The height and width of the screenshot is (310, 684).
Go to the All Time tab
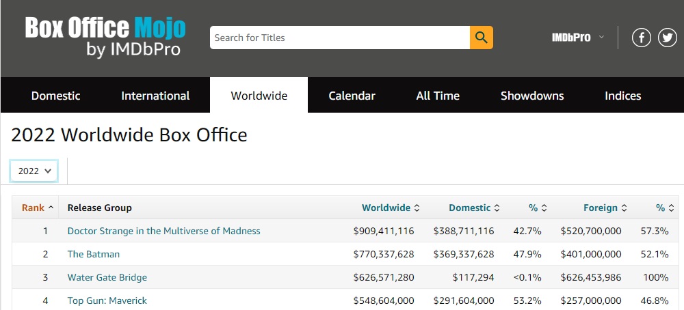438,96
